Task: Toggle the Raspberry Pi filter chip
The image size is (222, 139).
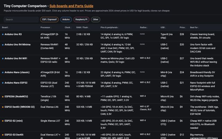Action: tap(81, 19)
